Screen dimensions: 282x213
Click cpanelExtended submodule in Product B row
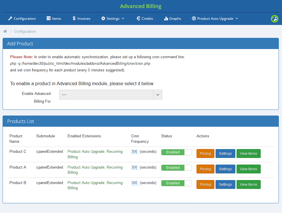point(49,183)
